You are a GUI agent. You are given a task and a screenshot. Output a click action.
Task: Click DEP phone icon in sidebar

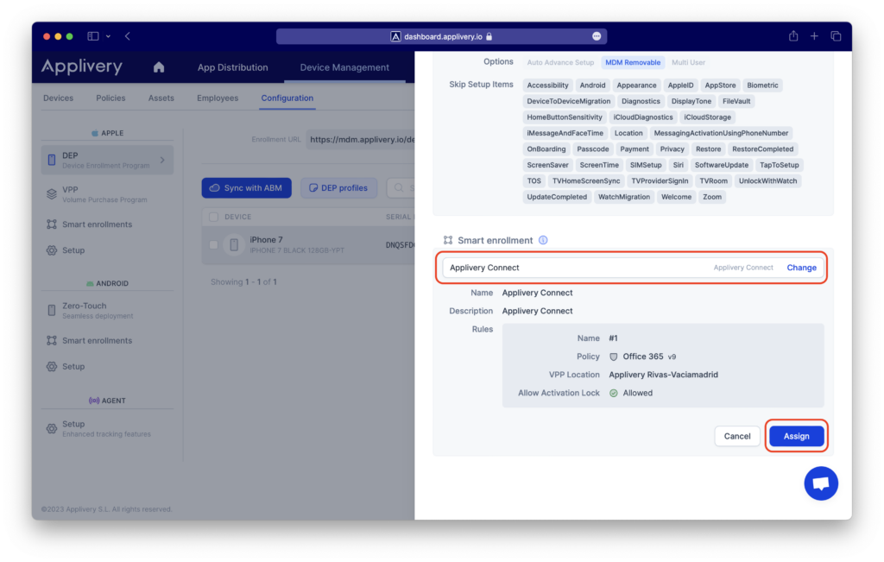(x=52, y=160)
